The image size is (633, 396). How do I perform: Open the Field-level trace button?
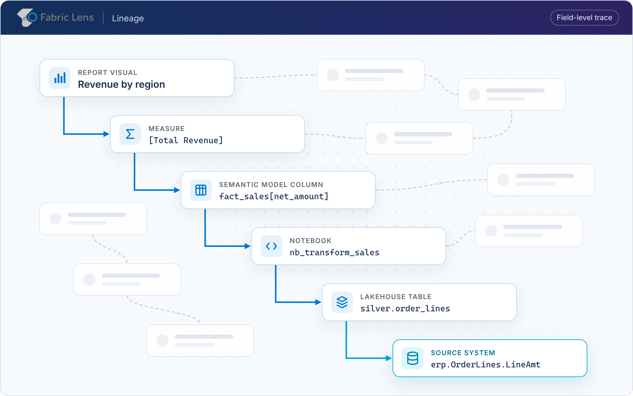click(x=584, y=18)
